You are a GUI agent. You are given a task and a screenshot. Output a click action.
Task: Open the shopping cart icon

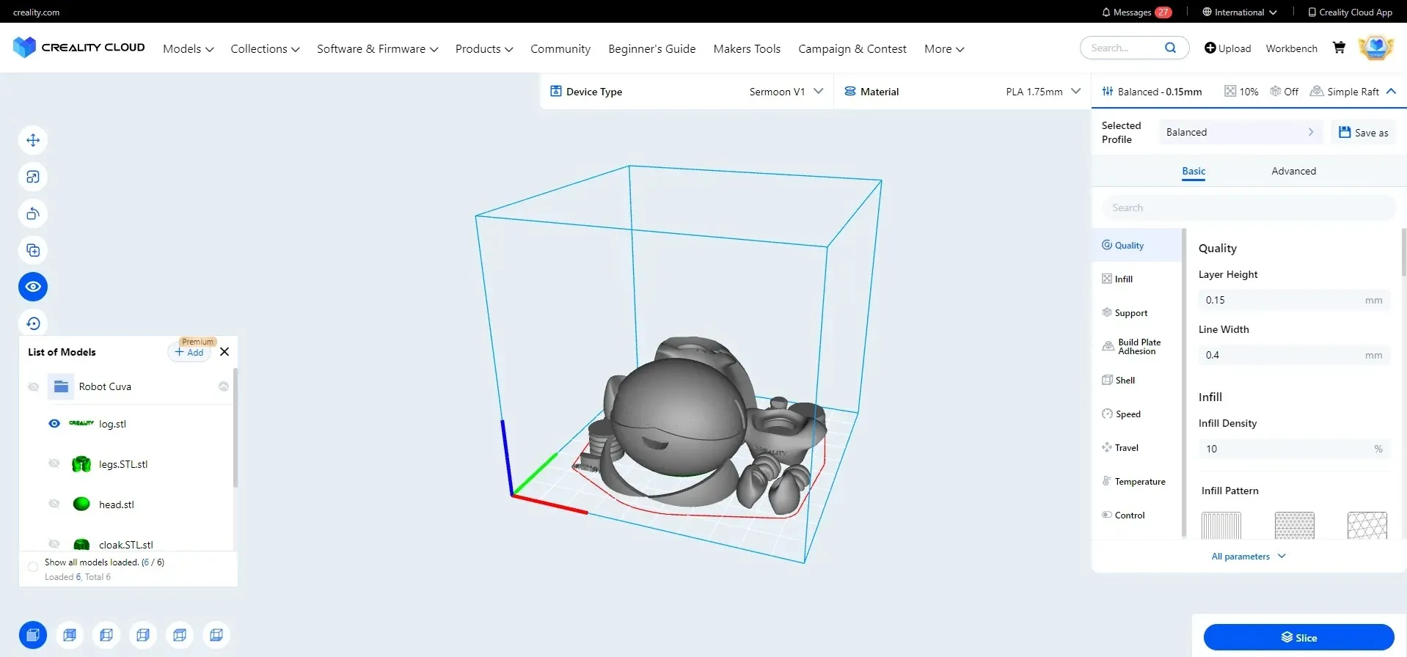click(1339, 48)
